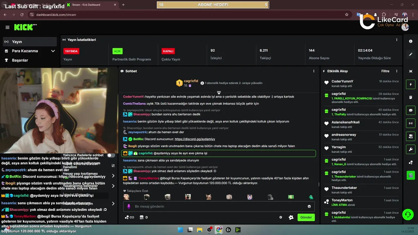Open the Sohbet panel options menu
Viewport: 418px width, 235px height.
point(314,71)
